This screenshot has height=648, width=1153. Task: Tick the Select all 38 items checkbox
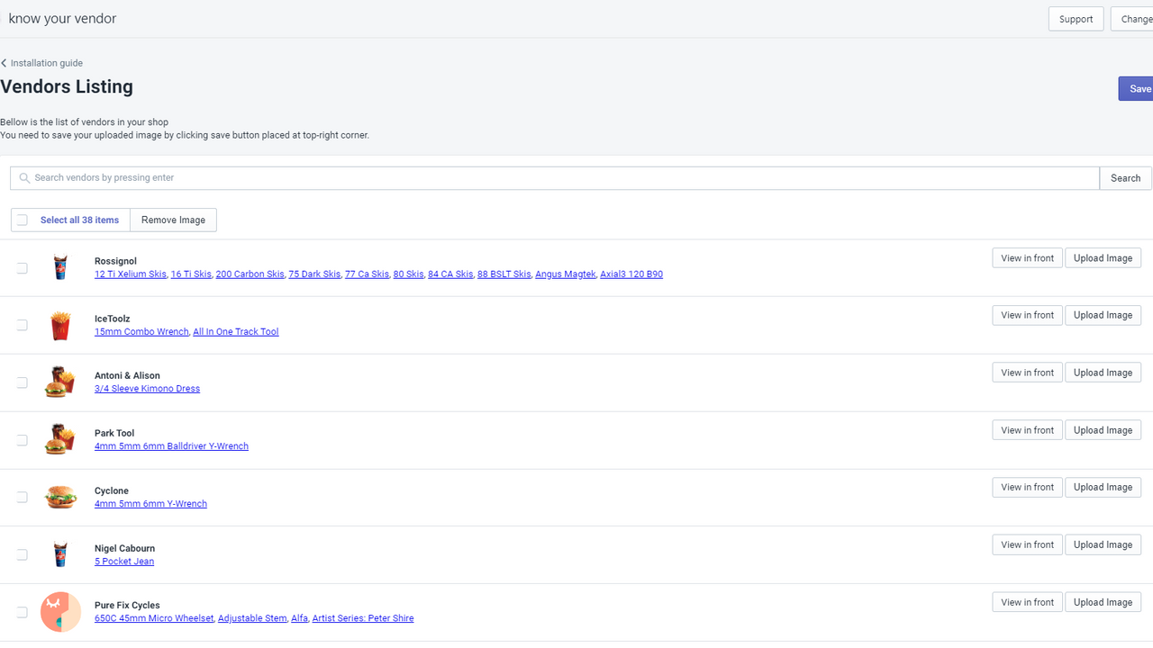pyautogui.click(x=23, y=220)
